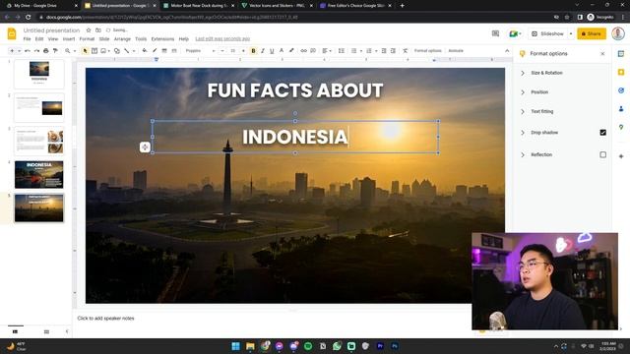This screenshot has width=630, height=354.
Task: Expand the Drop shadow section
Action: [523, 133]
